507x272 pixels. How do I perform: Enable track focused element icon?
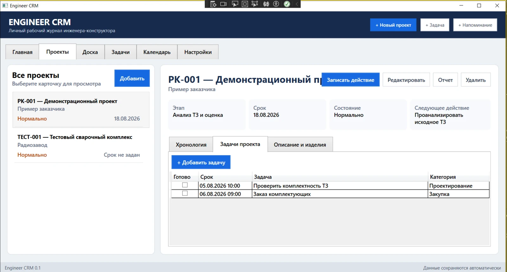(x=255, y=4)
